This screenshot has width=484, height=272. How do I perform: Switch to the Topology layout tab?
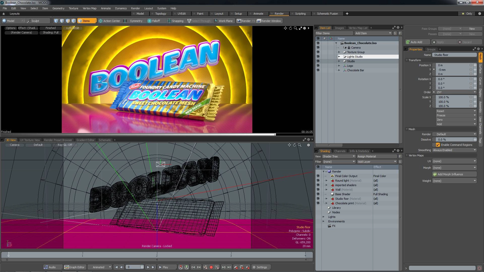161,14
